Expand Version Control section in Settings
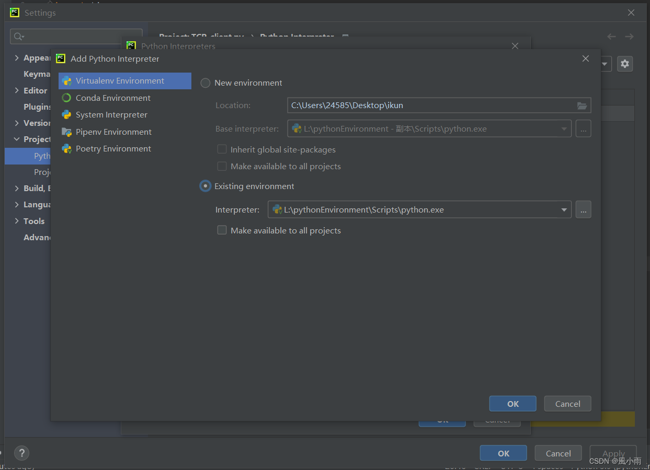The height and width of the screenshot is (470, 650). (17, 123)
